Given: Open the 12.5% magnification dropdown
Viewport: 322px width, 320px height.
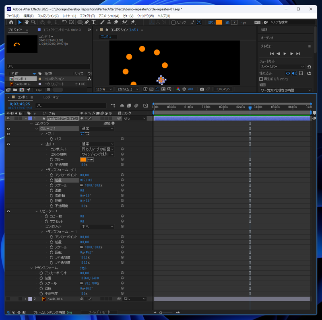Looking at the screenshot, I should coord(105,89).
